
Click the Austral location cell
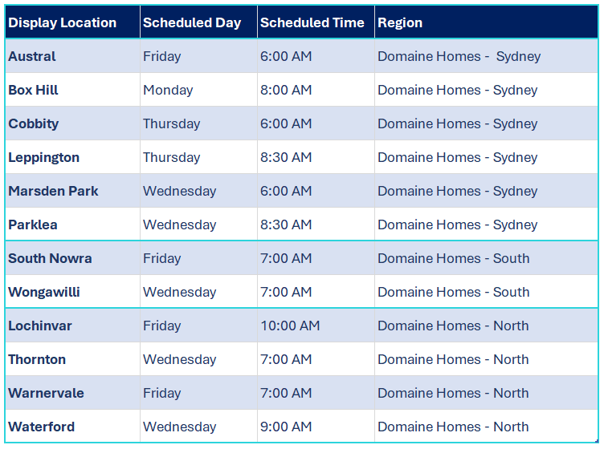[73, 56]
